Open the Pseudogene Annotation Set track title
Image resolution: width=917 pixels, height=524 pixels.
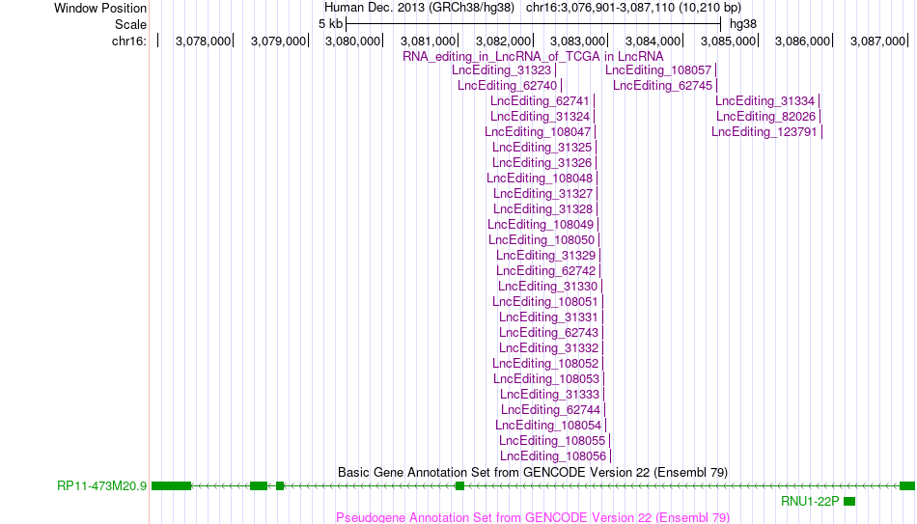[x=533, y=517]
